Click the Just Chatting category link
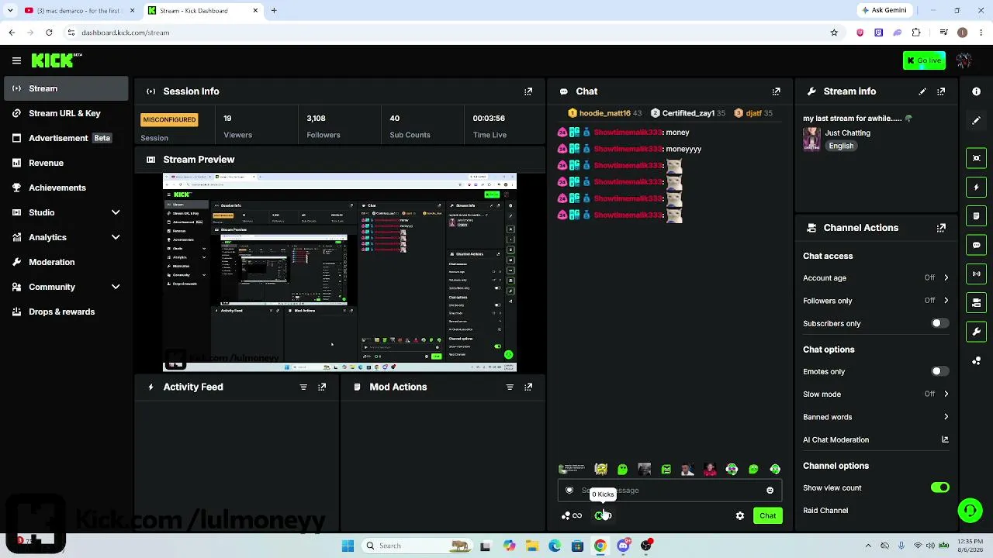 pos(847,133)
